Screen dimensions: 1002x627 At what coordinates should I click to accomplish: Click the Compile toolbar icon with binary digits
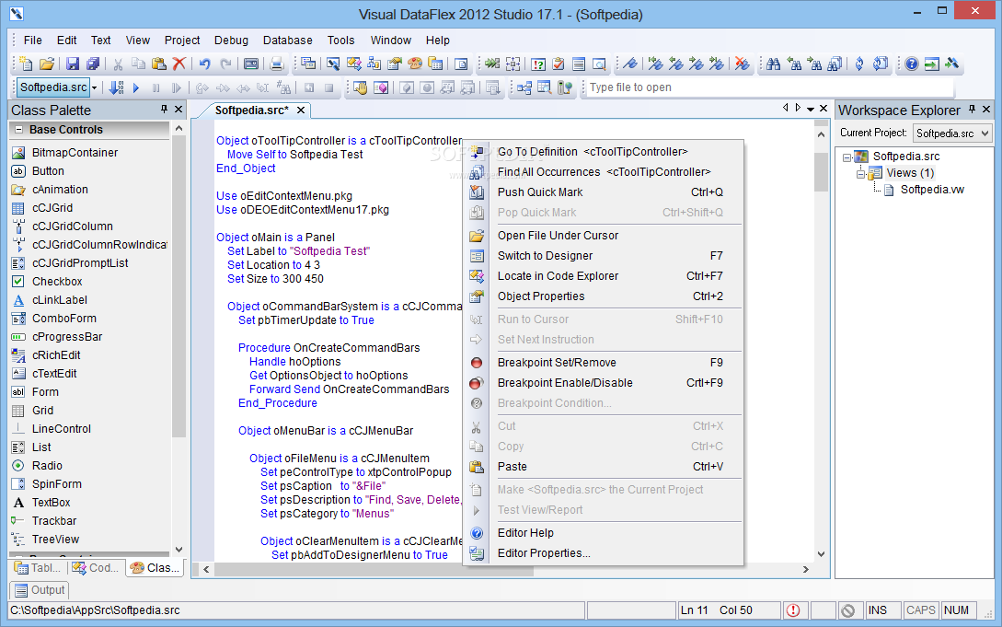(x=116, y=87)
